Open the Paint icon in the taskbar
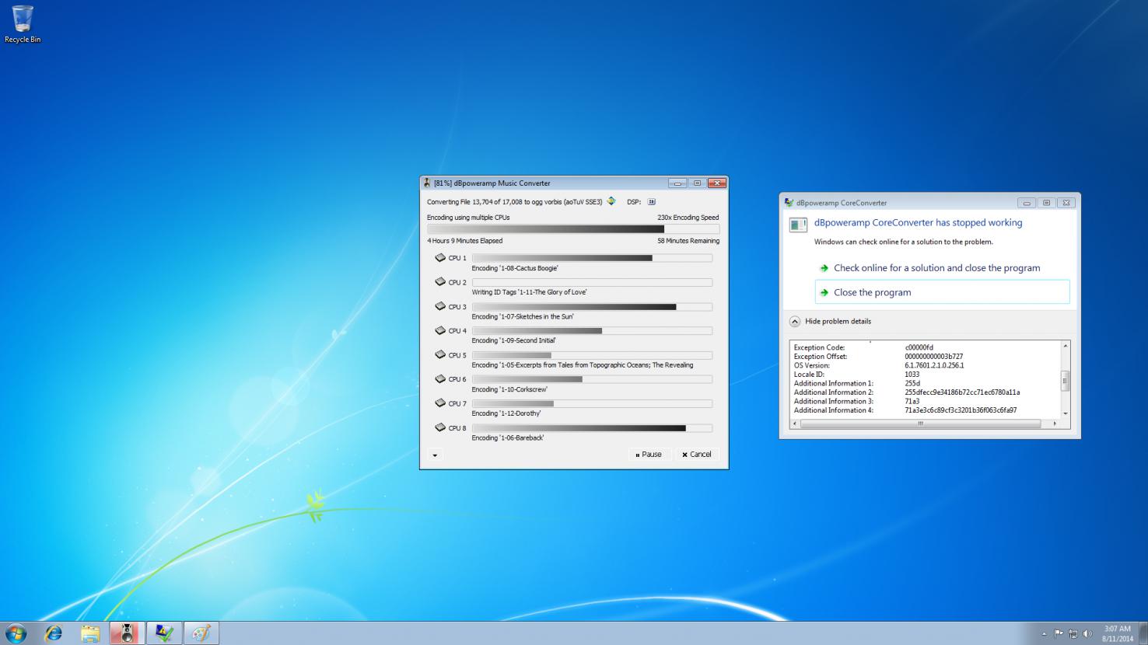 coord(201,633)
